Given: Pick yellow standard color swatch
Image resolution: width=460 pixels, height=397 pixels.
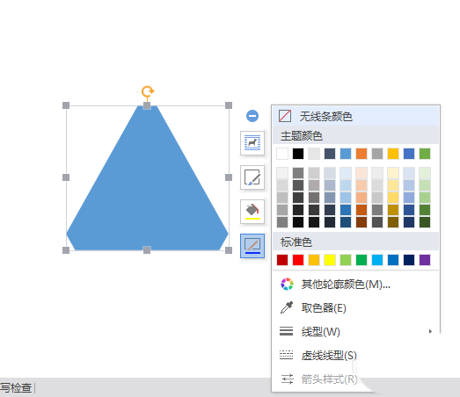Looking at the screenshot, I should pyautogui.click(x=330, y=260).
